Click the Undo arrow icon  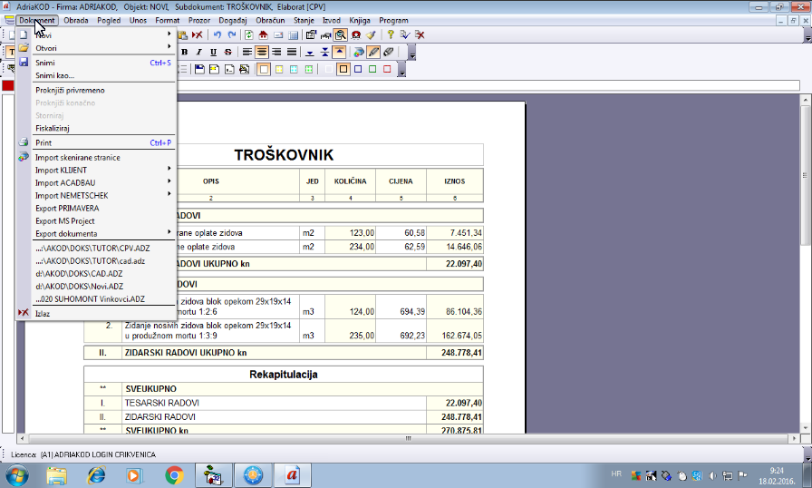pos(217,34)
